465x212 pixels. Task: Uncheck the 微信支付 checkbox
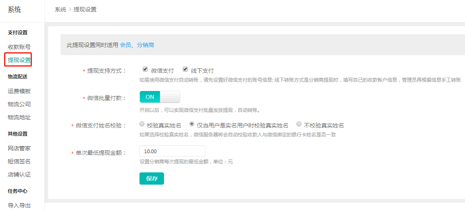pos(145,69)
